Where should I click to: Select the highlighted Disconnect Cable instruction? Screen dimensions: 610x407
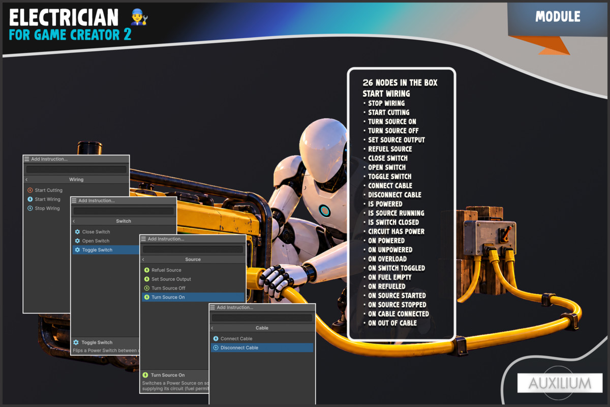pos(262,347)
